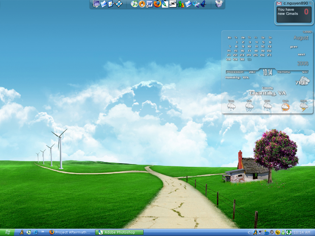Switch to the Adobe Photoshop taskbar window
The image size is (315, 236).
119,232
